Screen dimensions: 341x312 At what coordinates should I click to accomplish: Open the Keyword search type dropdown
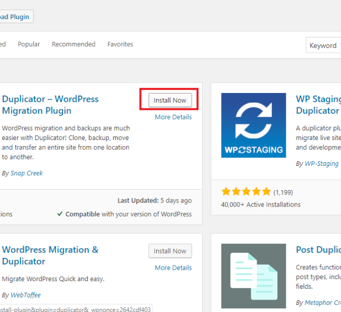point(323,45)
